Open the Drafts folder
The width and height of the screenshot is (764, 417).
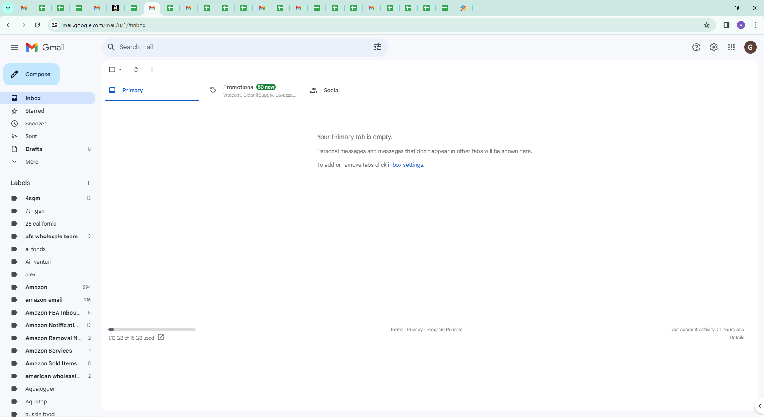pos(48,149)
